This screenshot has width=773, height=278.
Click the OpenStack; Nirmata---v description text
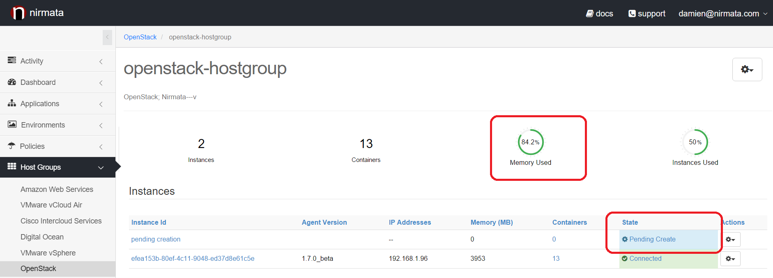[160, 97]
